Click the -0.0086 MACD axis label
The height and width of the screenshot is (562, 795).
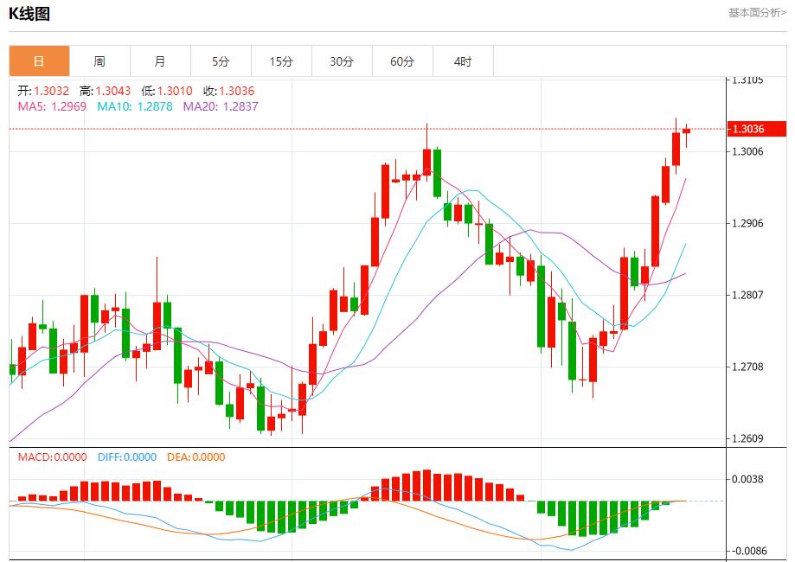pyautogui.click(x=747, y=550)
